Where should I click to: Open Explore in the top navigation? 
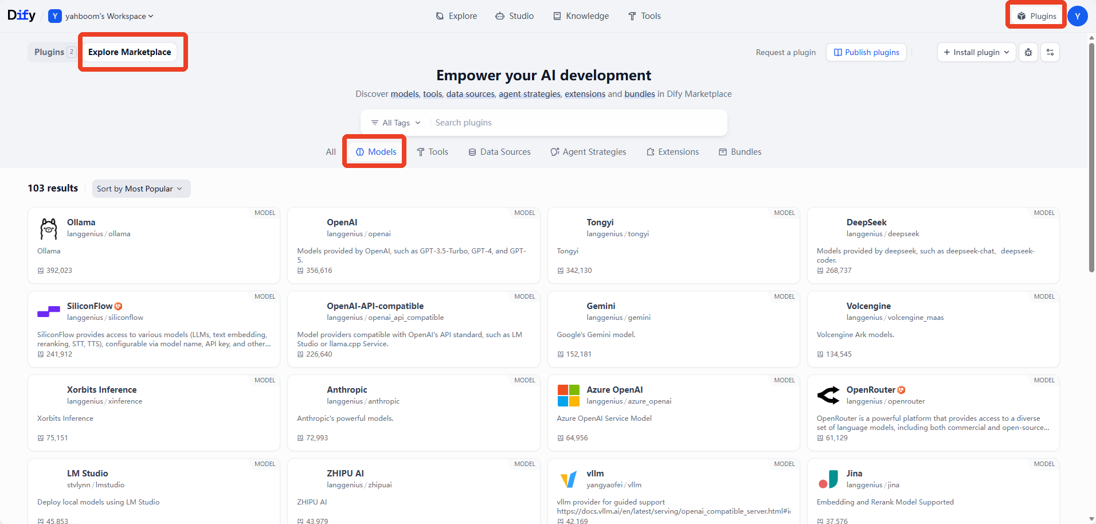click(456, 16)
